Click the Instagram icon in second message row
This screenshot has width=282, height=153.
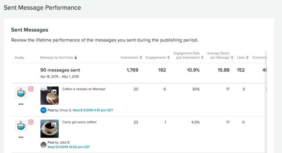point(31,122)
